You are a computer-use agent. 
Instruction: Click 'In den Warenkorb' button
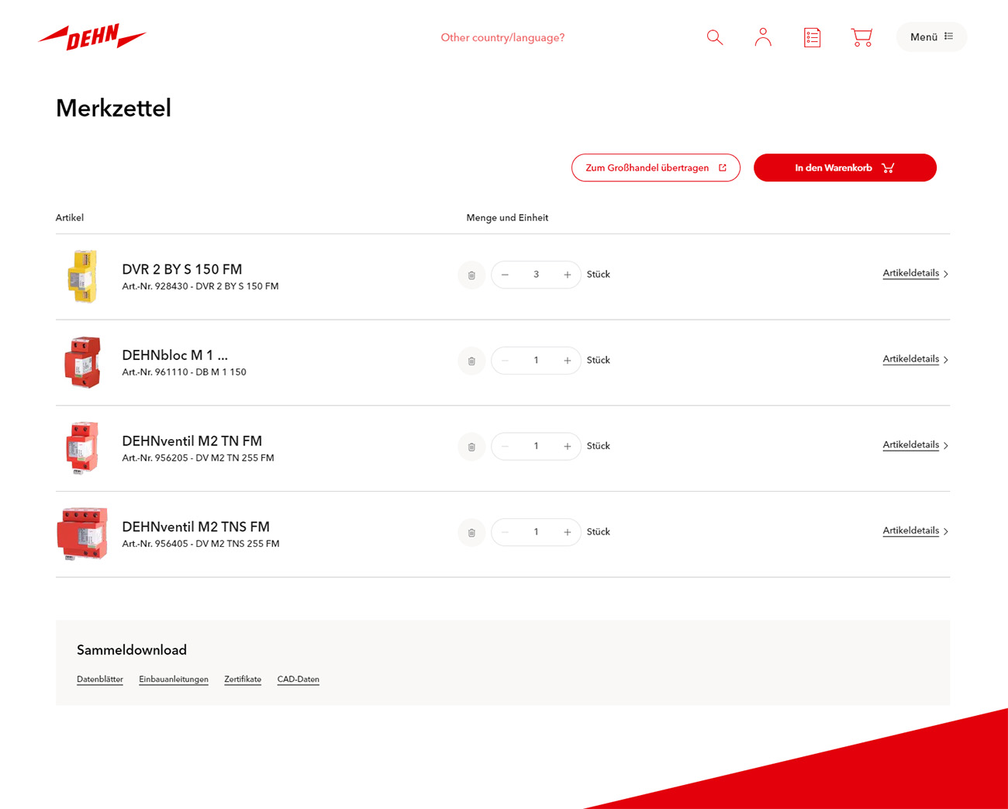845,168
